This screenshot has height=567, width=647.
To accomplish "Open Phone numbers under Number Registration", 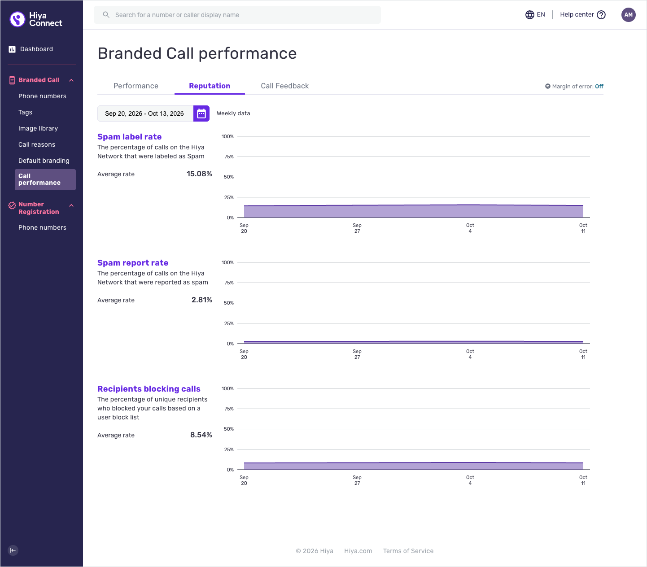I will (42, 227).
